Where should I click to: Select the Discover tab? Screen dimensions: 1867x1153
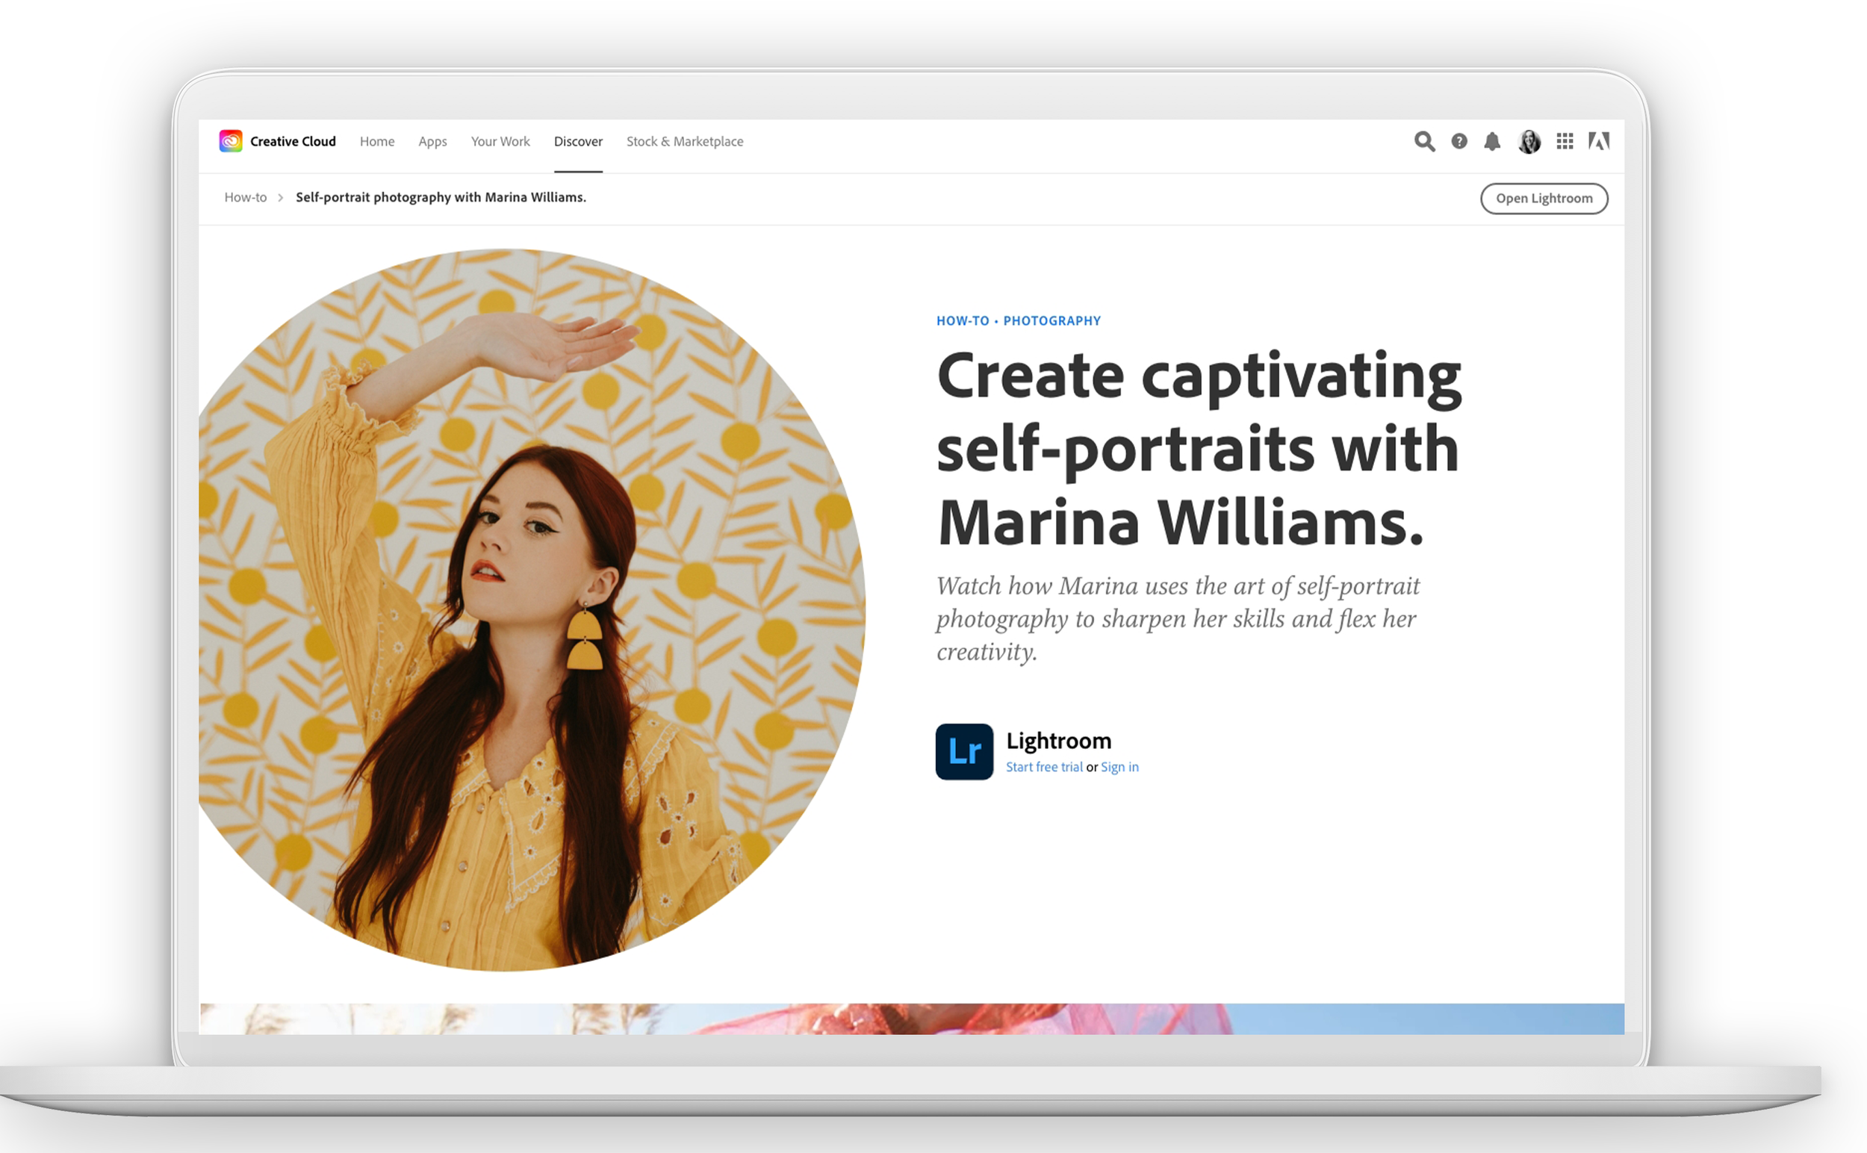pyautogui.click(x=577, y=141)
